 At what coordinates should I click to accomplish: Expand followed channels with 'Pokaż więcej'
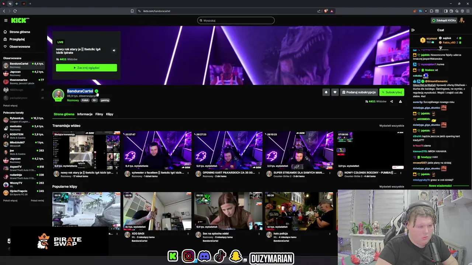tap(10, 106)
